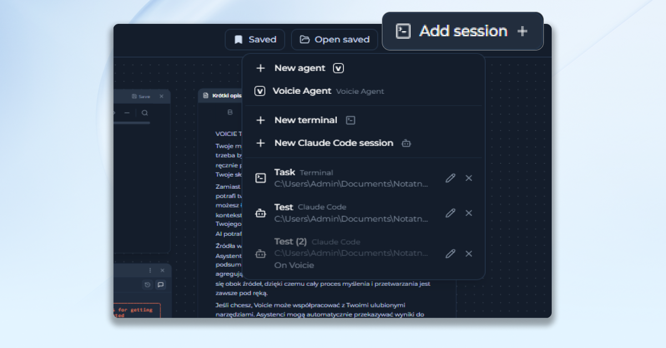The image size is (666, 348).
Task: Click the history clock icon in bottom-left panel
Action: point(148,285)
